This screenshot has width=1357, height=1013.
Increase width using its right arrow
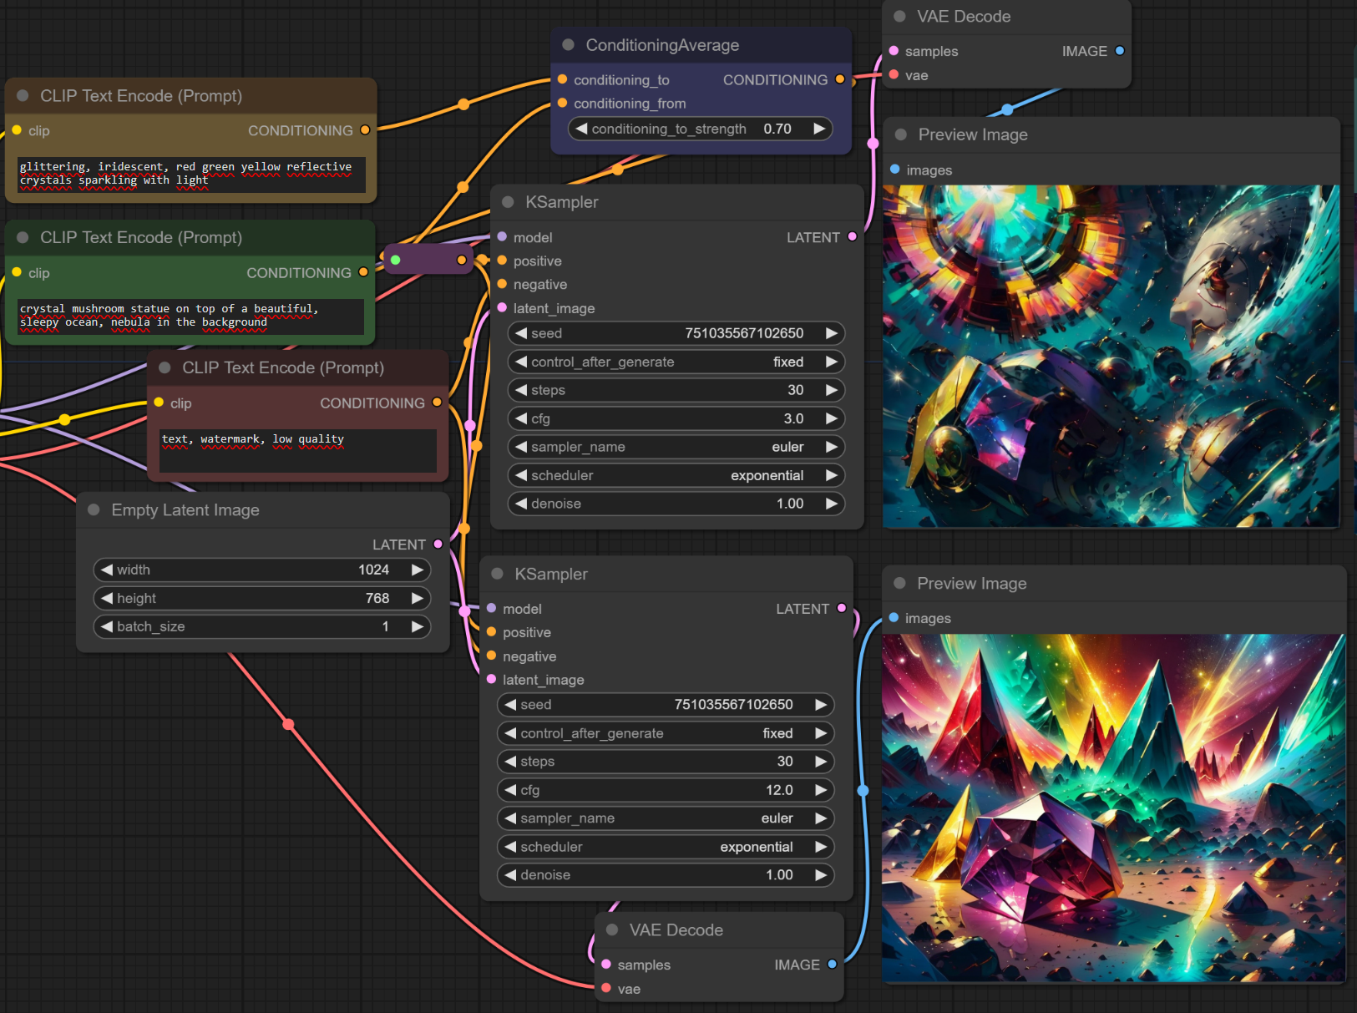pos(417,570)
